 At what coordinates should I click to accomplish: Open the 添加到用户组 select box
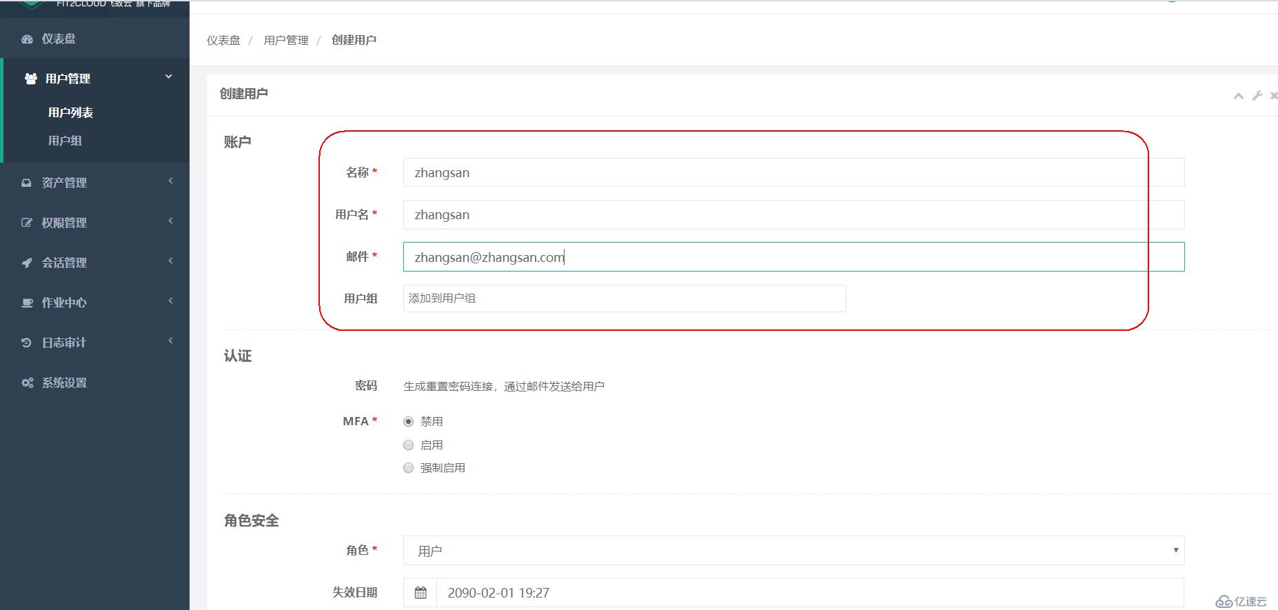pos(625,298)
